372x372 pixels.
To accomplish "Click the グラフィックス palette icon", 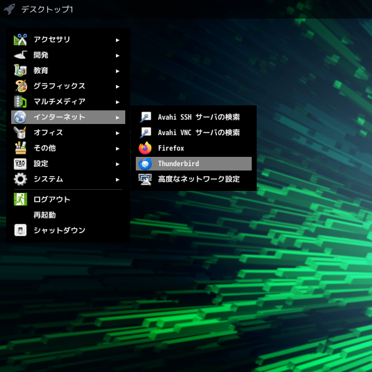I will (21, 86).
